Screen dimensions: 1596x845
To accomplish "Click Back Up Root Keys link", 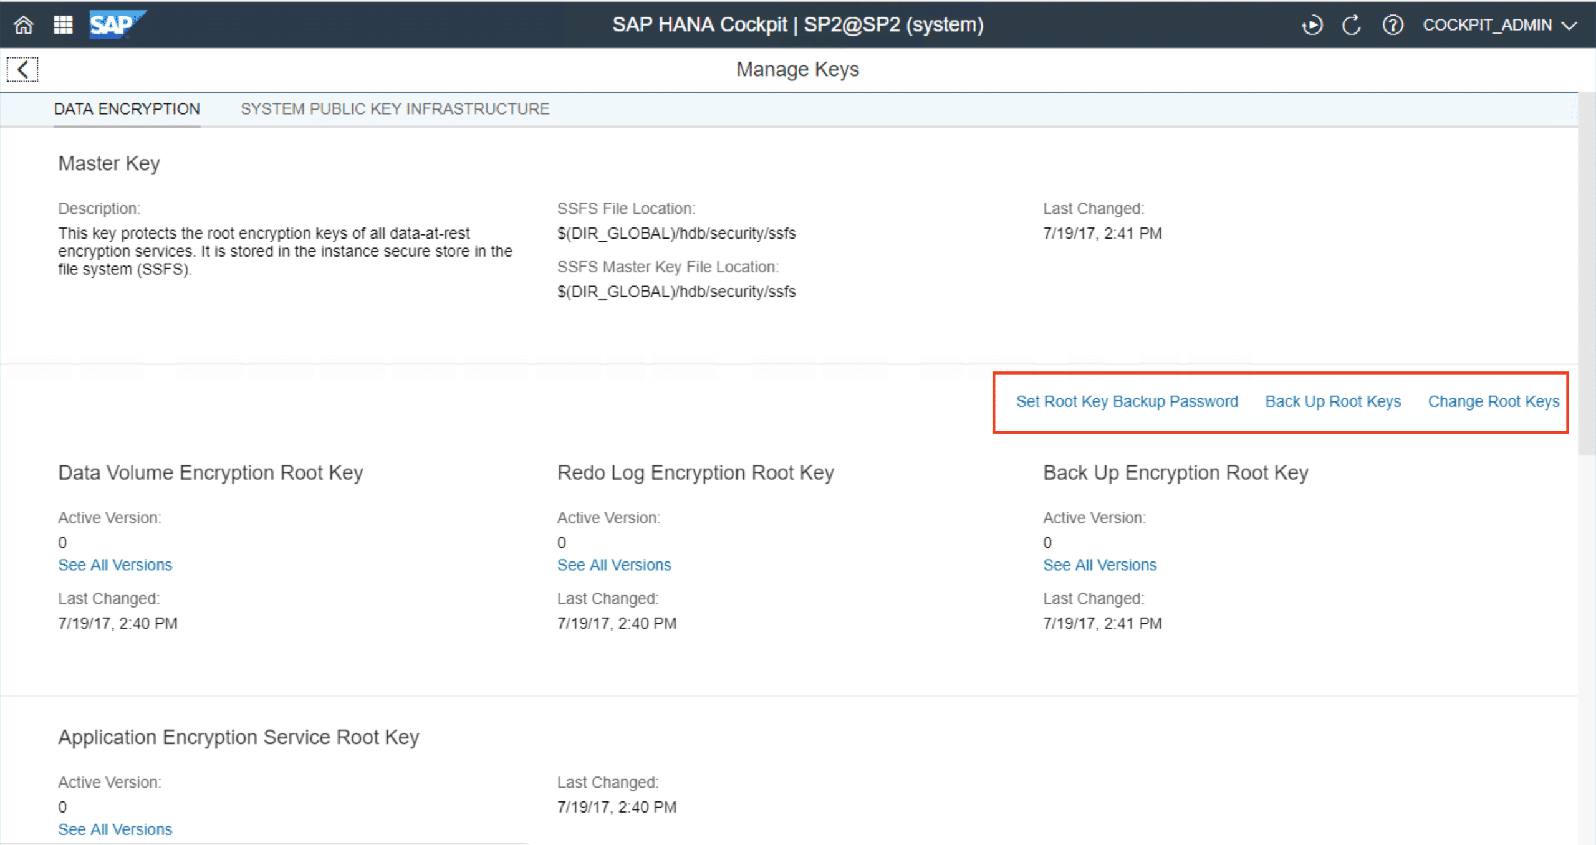I will point(1333,401).
